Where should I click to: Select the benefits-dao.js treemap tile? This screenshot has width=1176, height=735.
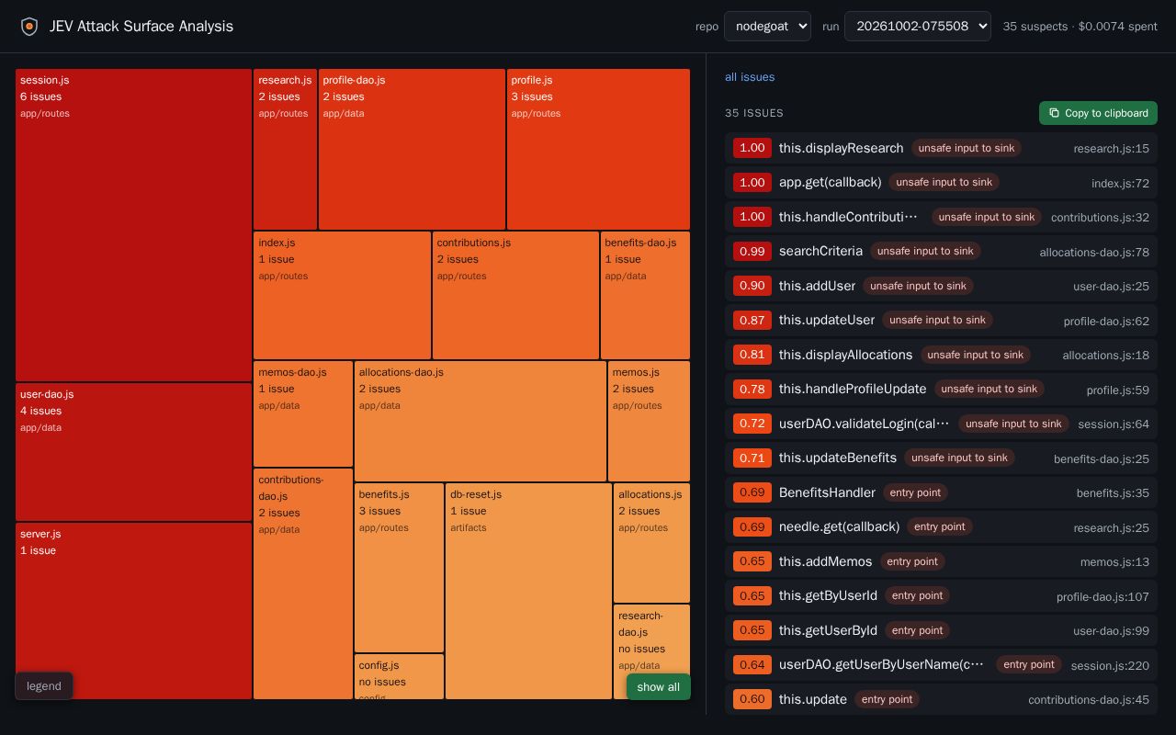pos(645,295)
